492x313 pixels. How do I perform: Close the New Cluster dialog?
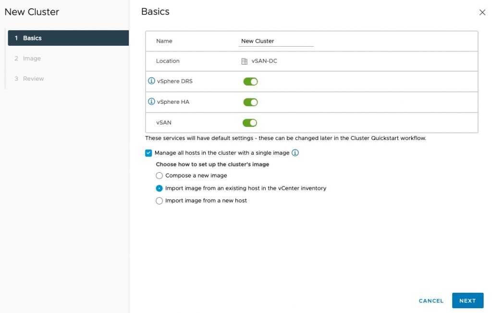point(482,13)
